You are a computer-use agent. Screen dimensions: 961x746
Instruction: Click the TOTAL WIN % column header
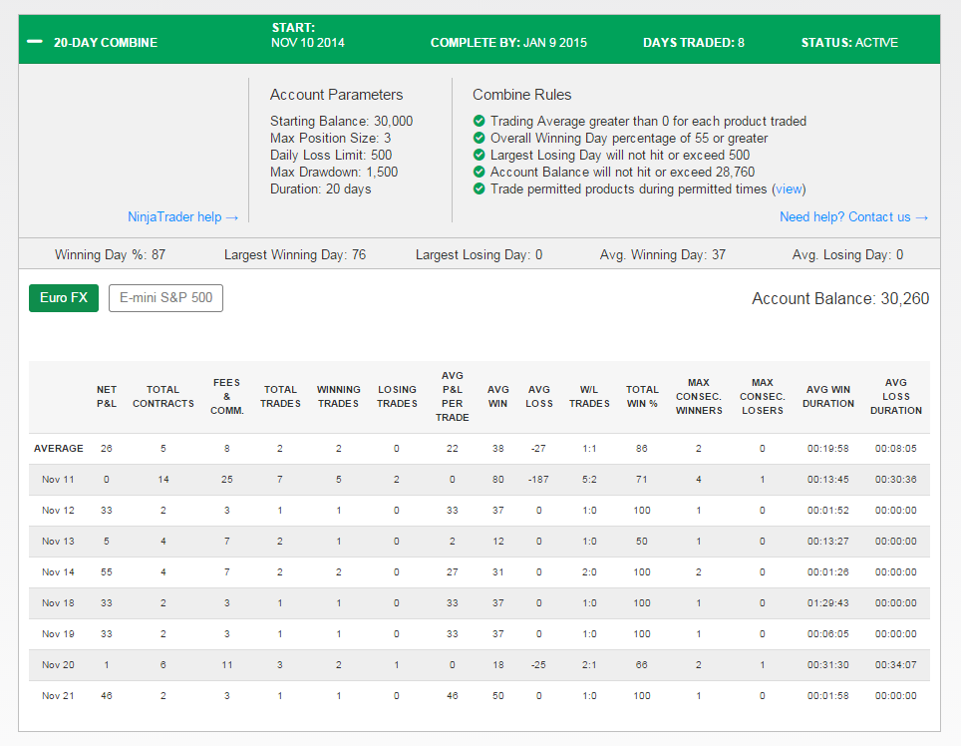642,397
